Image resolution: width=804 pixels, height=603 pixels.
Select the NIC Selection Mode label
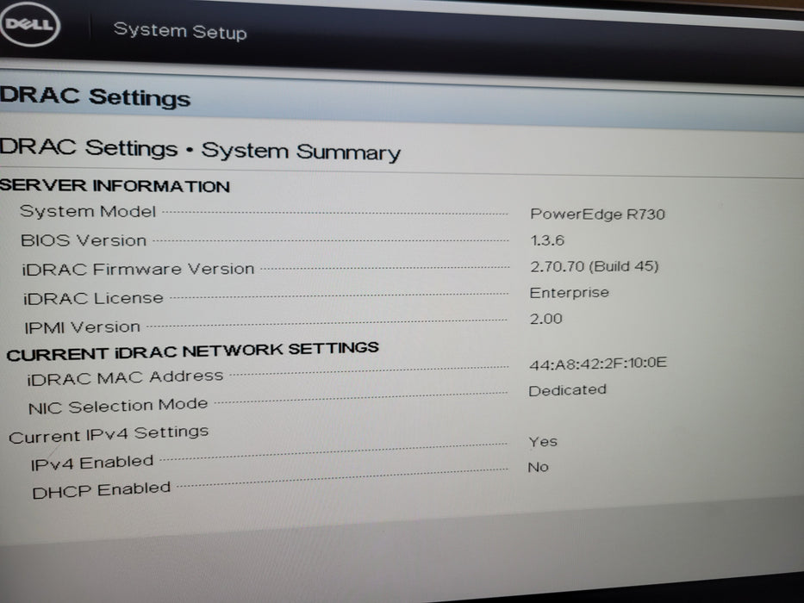pyautogui.click(x=118, y=406)
